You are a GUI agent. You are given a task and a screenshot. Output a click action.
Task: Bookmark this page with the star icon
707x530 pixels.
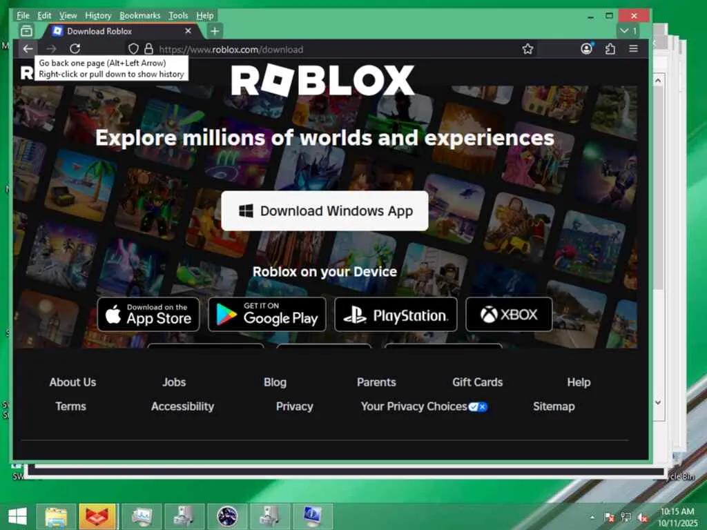click(527, 49)
